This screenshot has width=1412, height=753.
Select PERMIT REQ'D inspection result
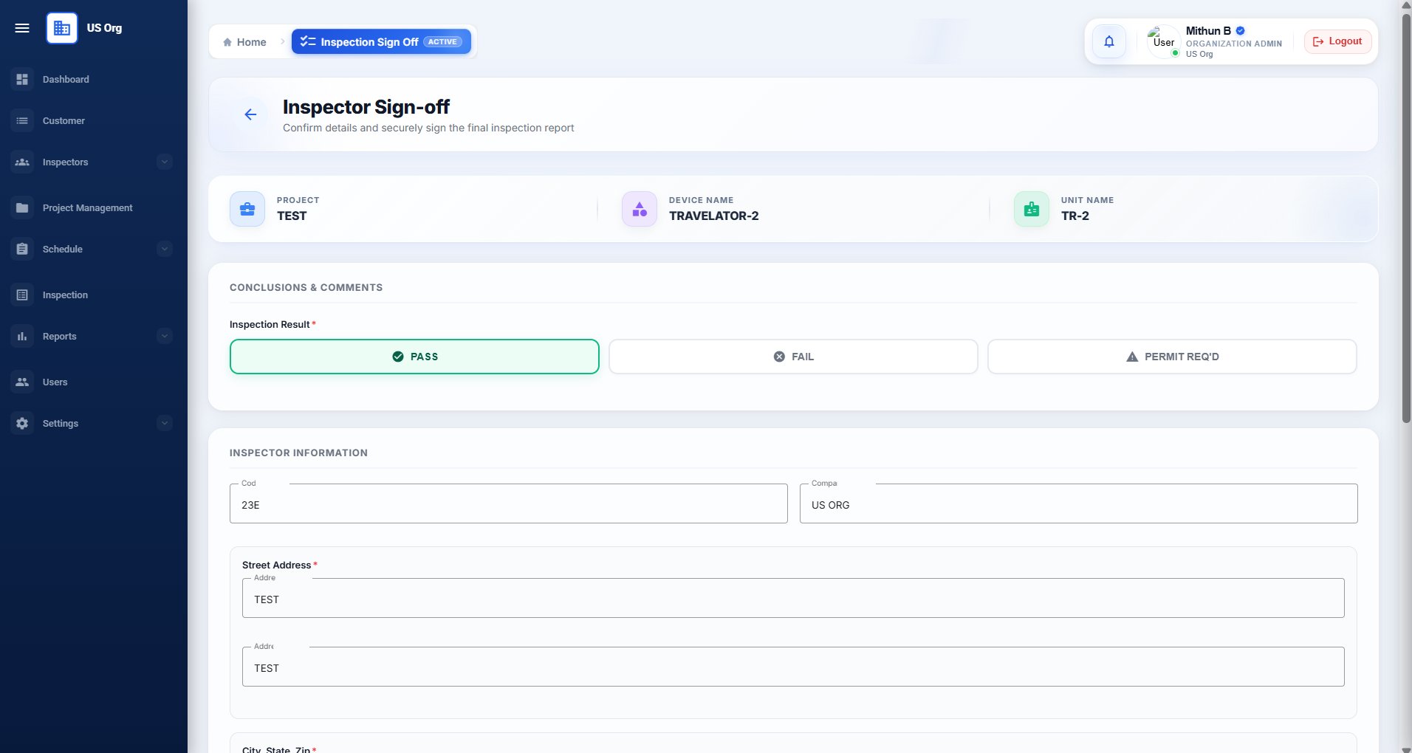[1172, 357]
